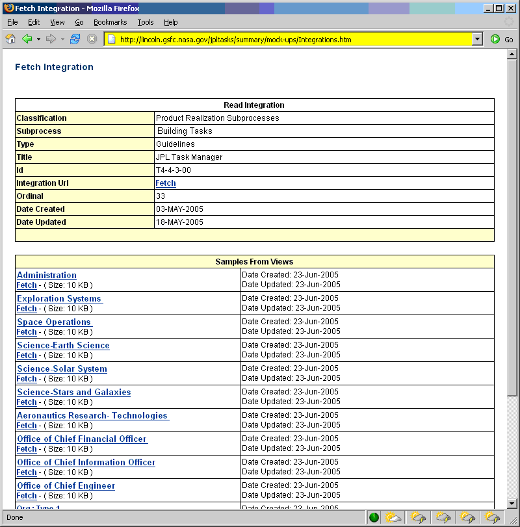Open the Administration link
520x527 pixels.
47,275
